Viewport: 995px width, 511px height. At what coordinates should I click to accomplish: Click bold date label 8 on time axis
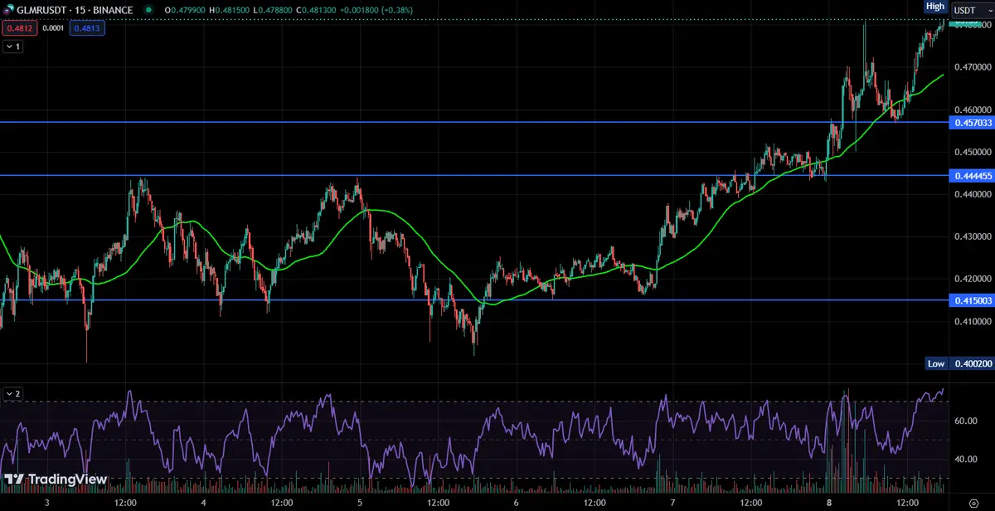coord(829,503)
